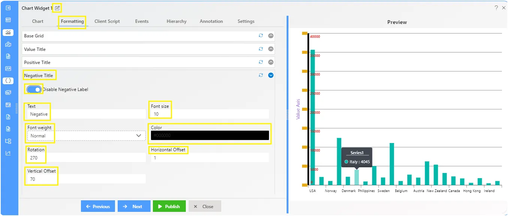This screenshot has height=216, width=508.
Task: Expand the Positive Title section chevron
Action: tap(271, 62)
